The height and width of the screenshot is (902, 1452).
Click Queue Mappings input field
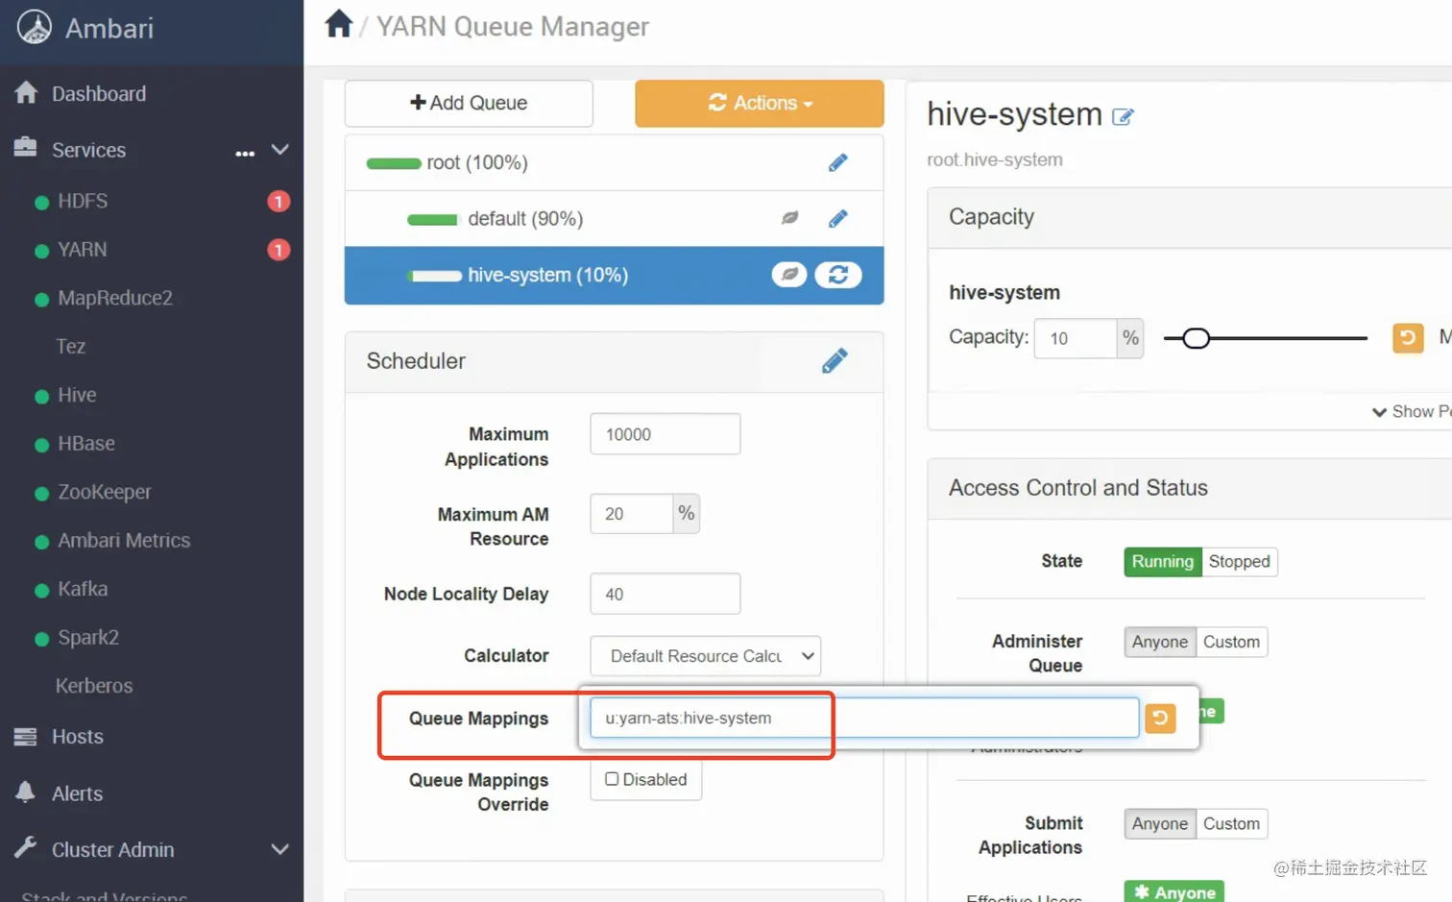(864, 718)
